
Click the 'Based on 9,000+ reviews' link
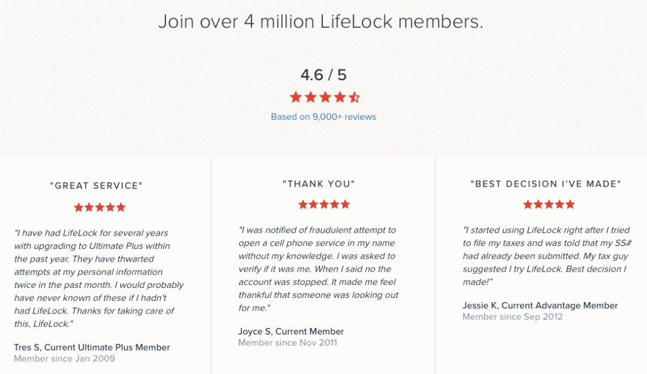(x=323, y=117)
